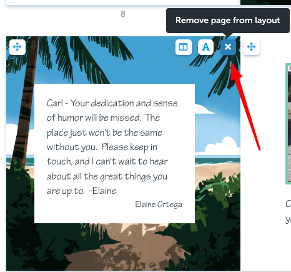Click page number 8 label
Image resolution: width=291 pixels, height=272 pixels.
(123, 14)
